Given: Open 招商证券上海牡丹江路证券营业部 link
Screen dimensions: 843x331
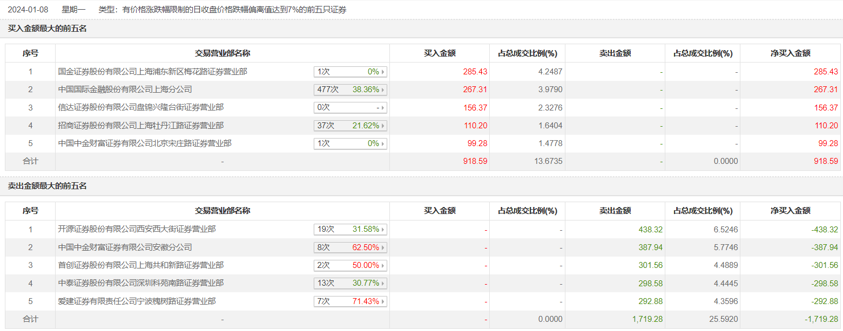Looking at the screenshot, I should point(140,126).
